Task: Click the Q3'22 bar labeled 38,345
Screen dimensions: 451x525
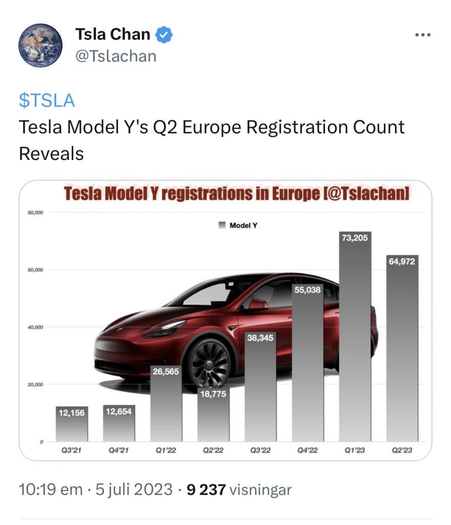Action: click(260, 387)
